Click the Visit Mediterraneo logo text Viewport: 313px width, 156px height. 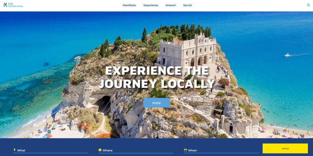pyautogui.click(x=15, y=5)
